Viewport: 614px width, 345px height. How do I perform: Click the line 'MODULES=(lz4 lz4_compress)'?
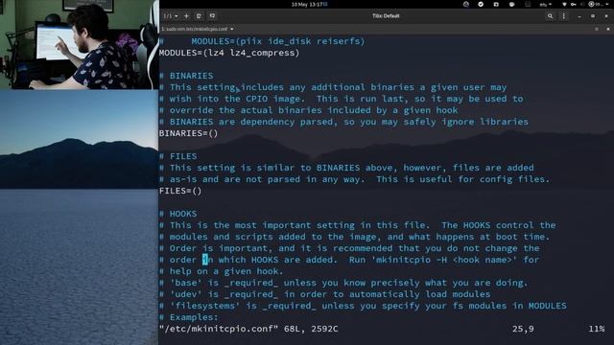[x=229, y=53]
